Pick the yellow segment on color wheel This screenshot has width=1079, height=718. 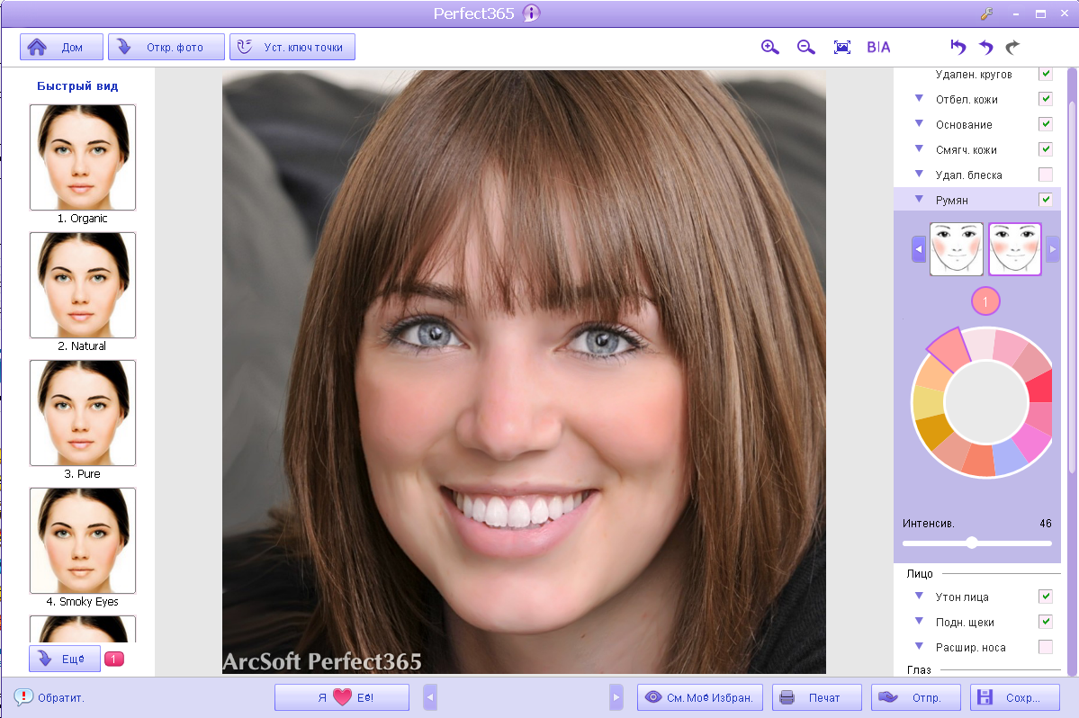[929, 403]
